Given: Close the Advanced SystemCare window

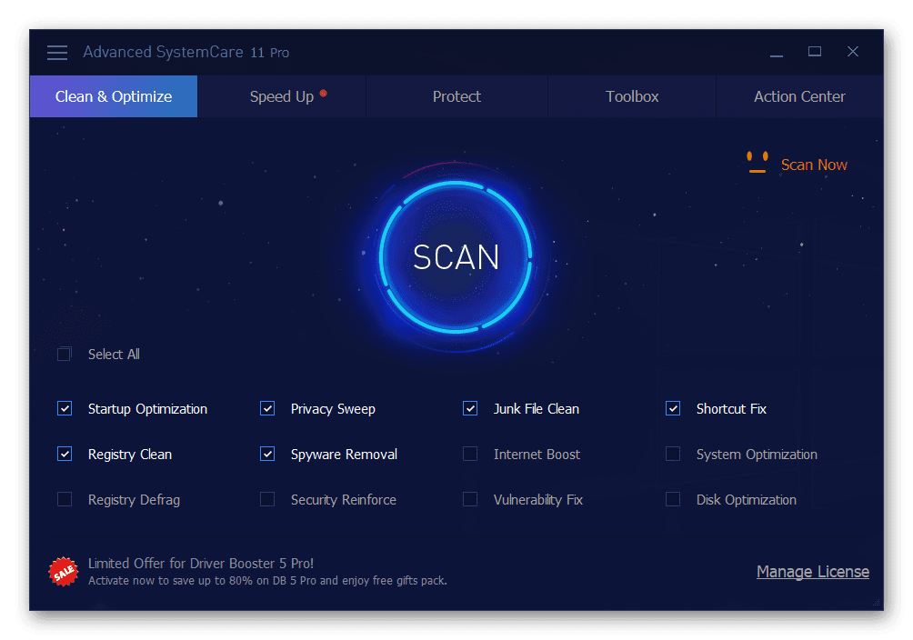Looking at the screenshot, I should [852, 52].
